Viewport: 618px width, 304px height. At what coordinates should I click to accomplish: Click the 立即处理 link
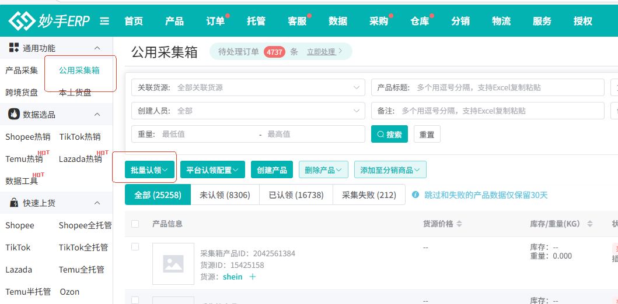click(x=321, y=51)
